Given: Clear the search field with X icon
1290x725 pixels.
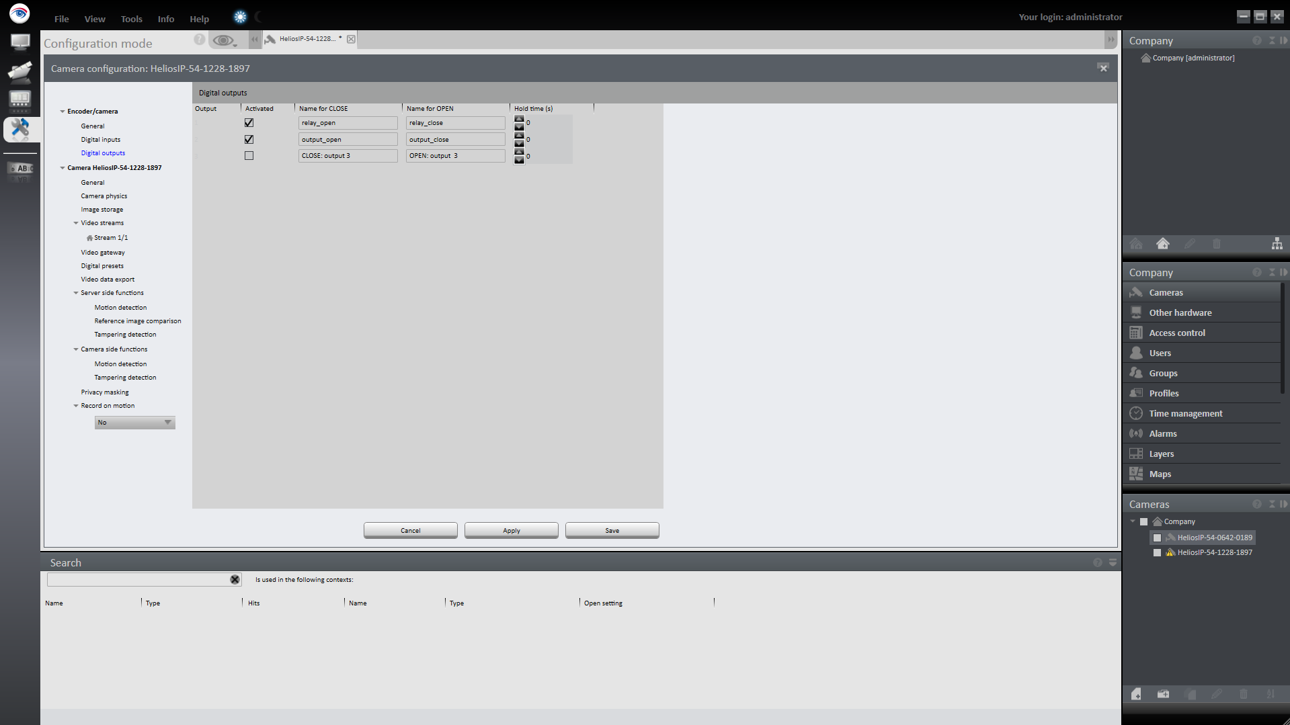Looking at the screenshot, I should pos(235,579).
